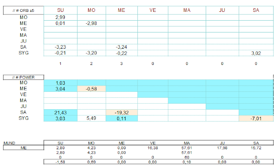Screen dimensions: 274x165
Task: Select the count value 2 below the MO column
Action: click(91, 64)
